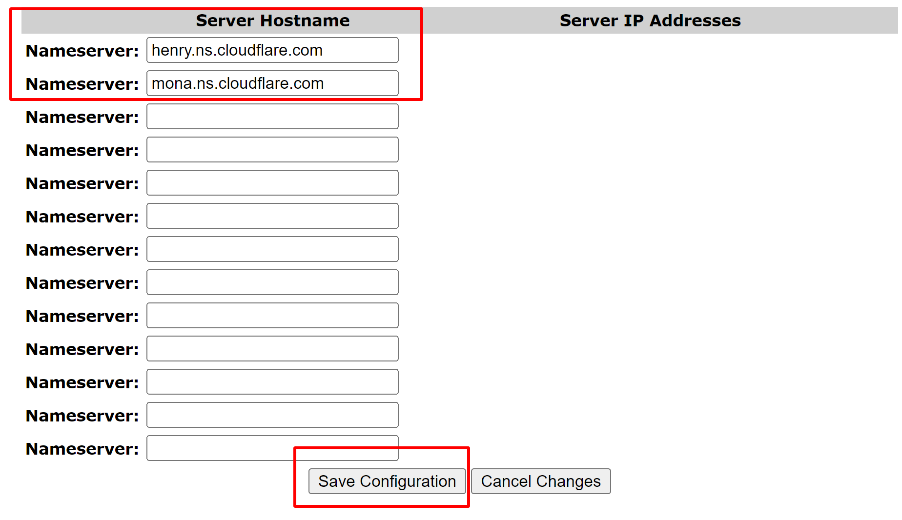The image size is (902, 520).
Task: Click the sixth Nameserver input field
Action: pos(272,216)
